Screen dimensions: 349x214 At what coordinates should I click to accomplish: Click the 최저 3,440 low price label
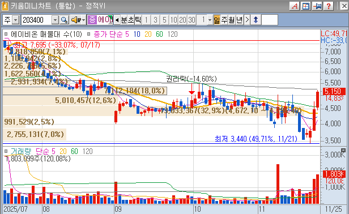pos(256,139)
